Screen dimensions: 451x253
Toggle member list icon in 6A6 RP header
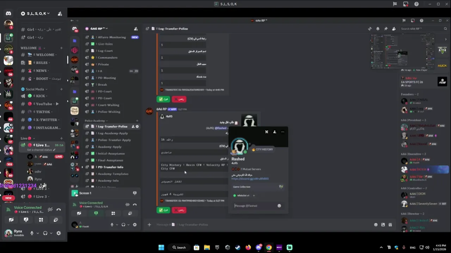(x=394, y=29)
